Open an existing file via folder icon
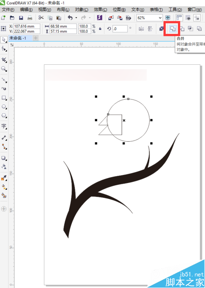This screenshot has width=205, height=288. click(12, 18)
